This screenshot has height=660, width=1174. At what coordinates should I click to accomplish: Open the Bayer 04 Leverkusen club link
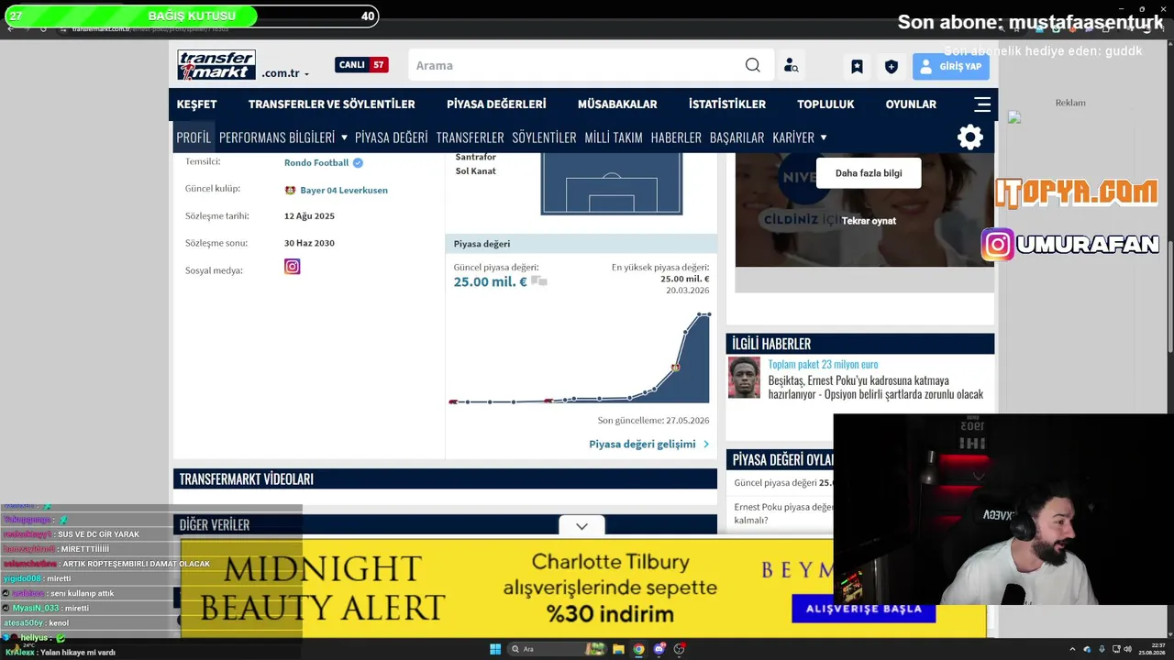(344, 191)
